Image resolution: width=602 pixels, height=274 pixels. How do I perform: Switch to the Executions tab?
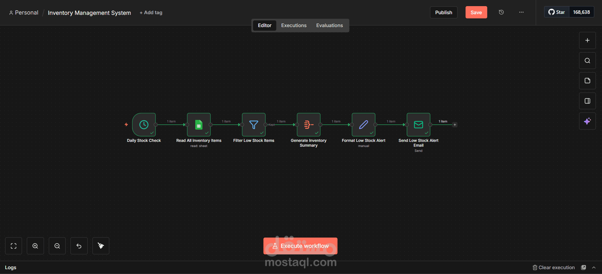[294, 25]
